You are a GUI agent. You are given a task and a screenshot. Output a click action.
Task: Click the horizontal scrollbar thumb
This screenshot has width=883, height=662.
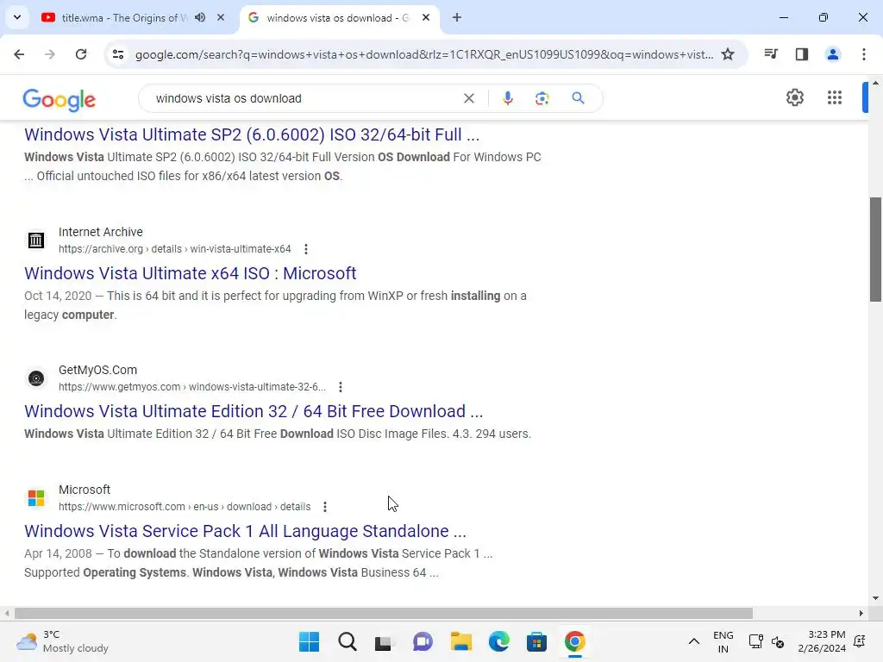[x=384, y=613]
